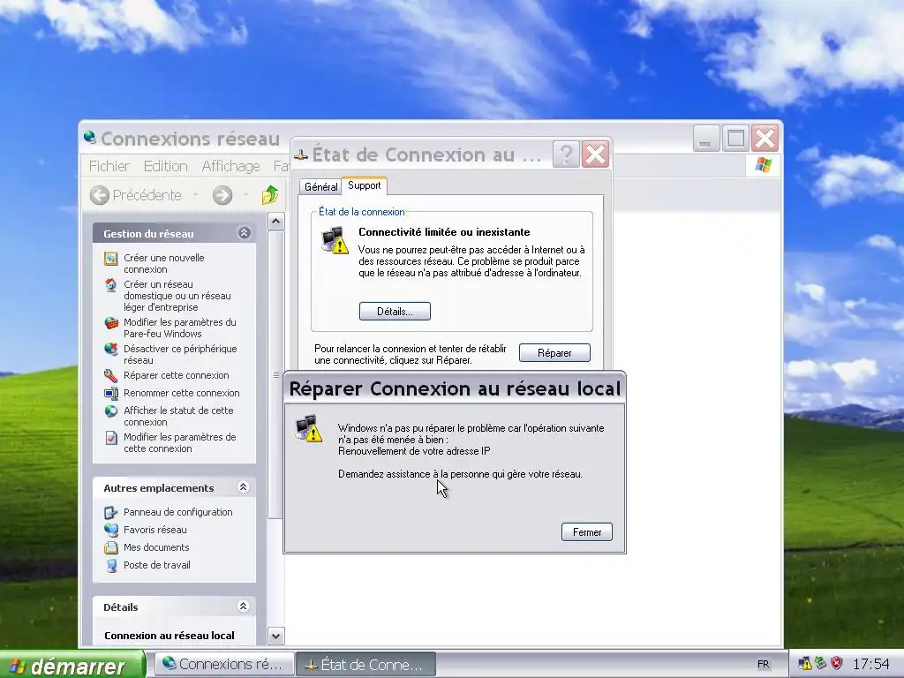Viewport: 904px width, 678px height.
Task: Click the forward arrow toolbar icon
Action: 222,195
